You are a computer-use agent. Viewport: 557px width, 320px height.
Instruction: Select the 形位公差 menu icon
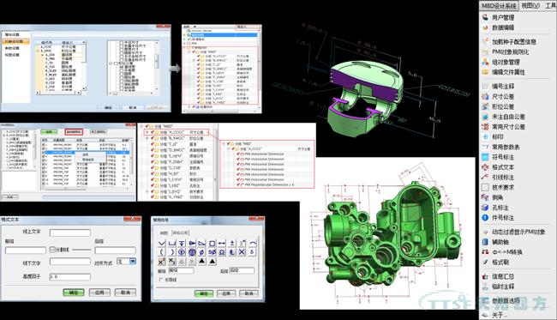485,106
